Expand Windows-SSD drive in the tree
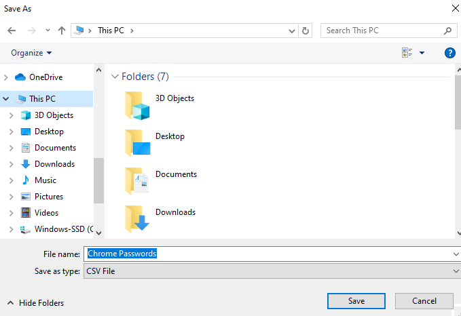Image resolution: width=461 pixels, height=316 pixels. click(11, 229)
